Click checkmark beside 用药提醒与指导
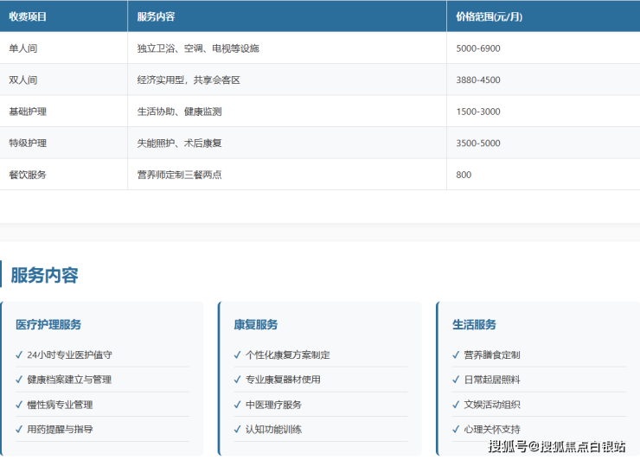The height and width of the screenshot is (460, 640). pos(20,430)
